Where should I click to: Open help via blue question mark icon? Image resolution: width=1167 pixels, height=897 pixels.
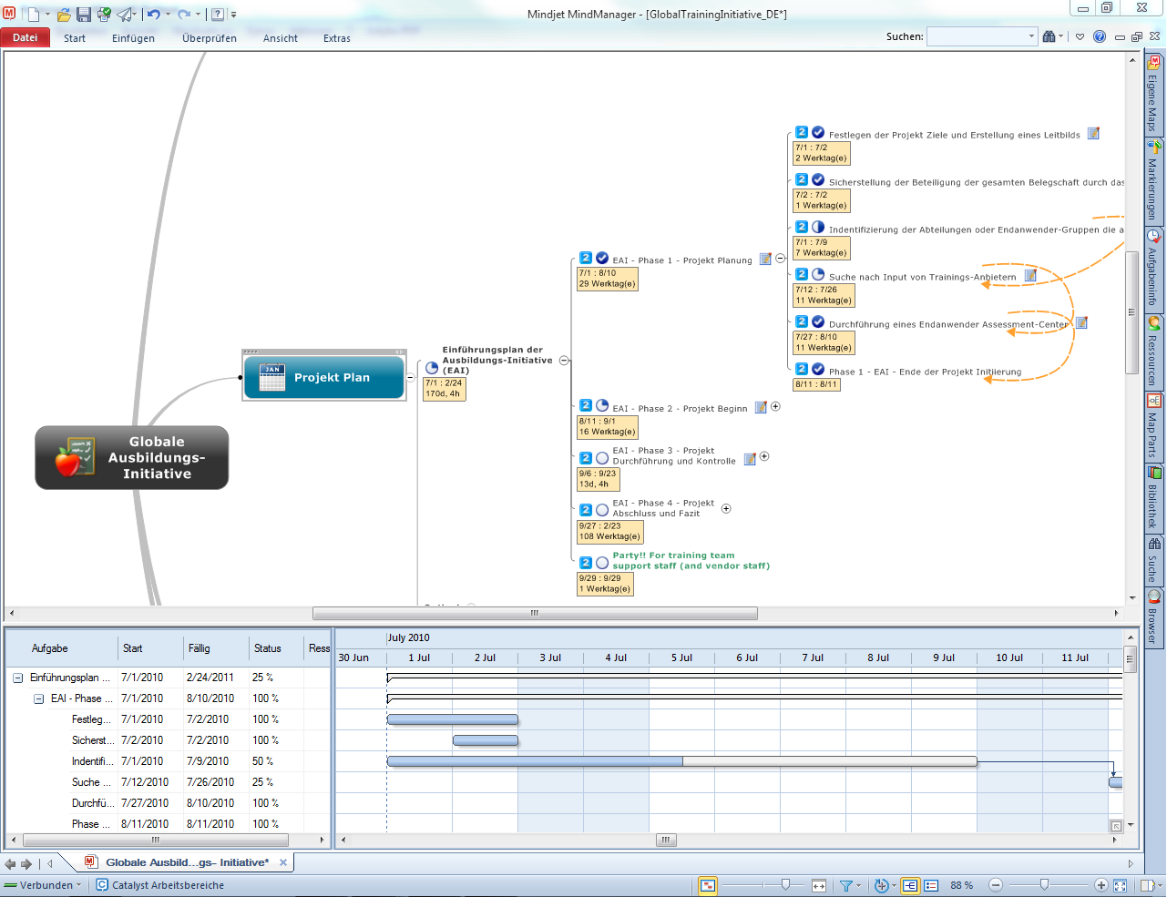(1100, 36)
